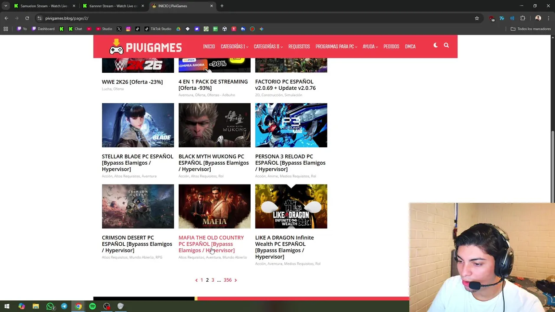
Task: Open MAFIA THE OLD COUNTRY title link
Action: click(x=211, y=244)
